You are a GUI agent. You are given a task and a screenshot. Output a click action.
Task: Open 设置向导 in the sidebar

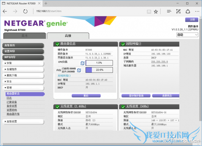(x=23, y=51)
